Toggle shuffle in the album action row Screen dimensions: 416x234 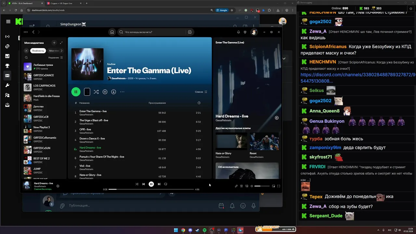[x=96, y=92]
